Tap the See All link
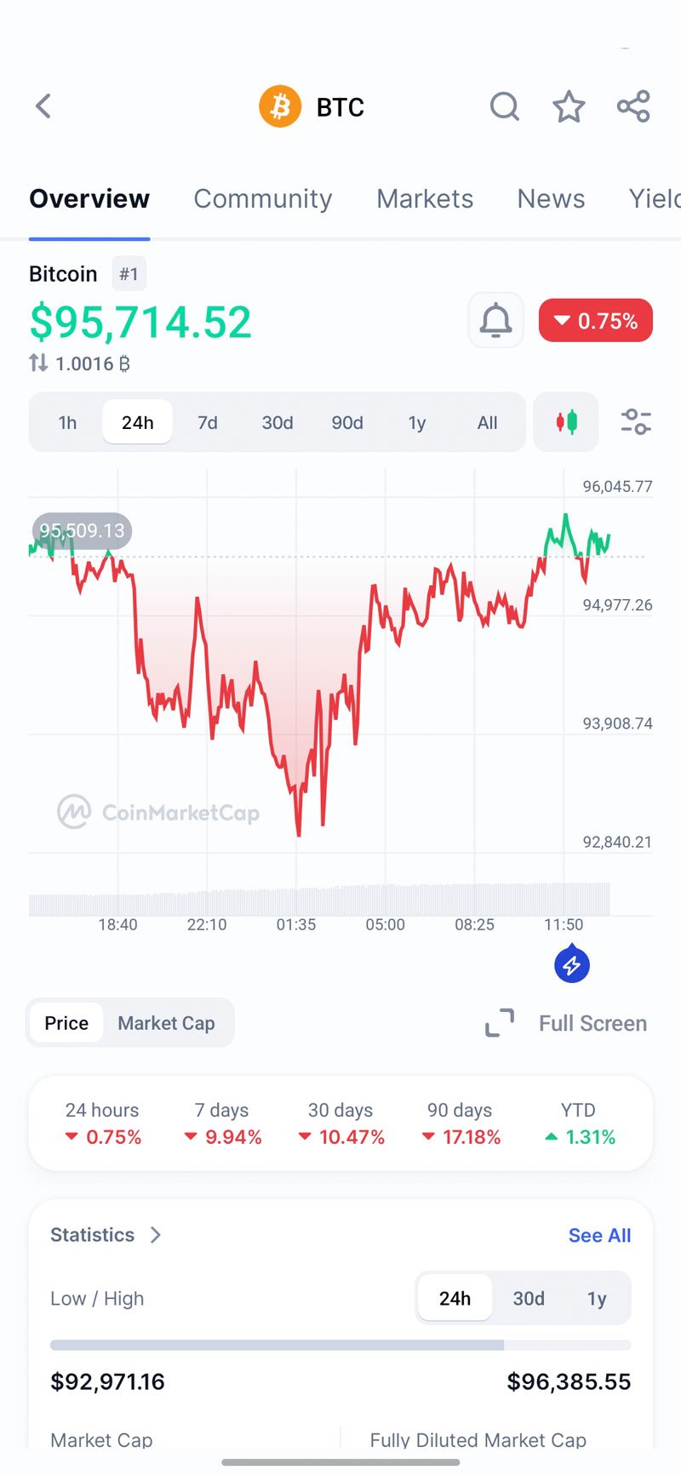Image resolution: width=681 pixels, height=1475 pixels. coord(599,1235)
